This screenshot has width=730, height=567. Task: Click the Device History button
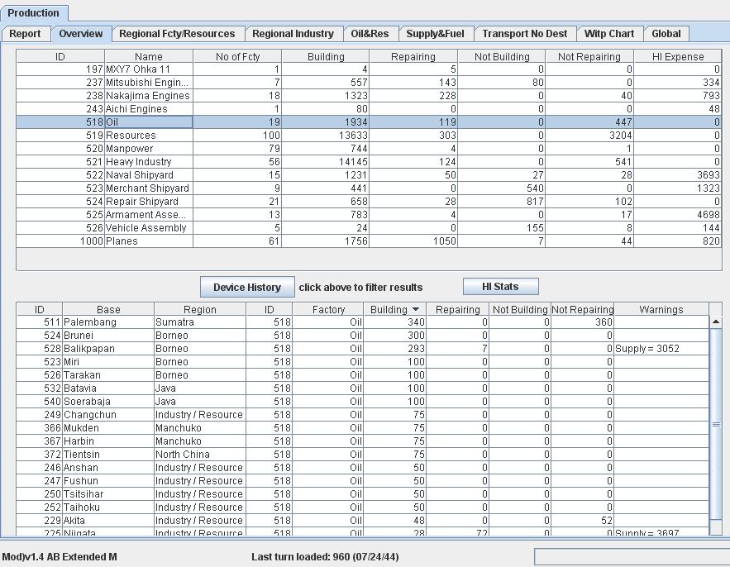click(x=247, y=288)
